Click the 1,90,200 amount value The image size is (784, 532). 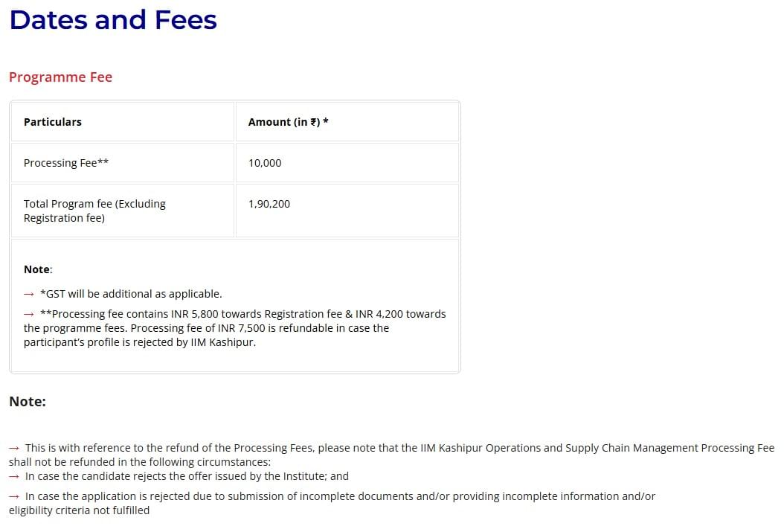tap(269, 204)
